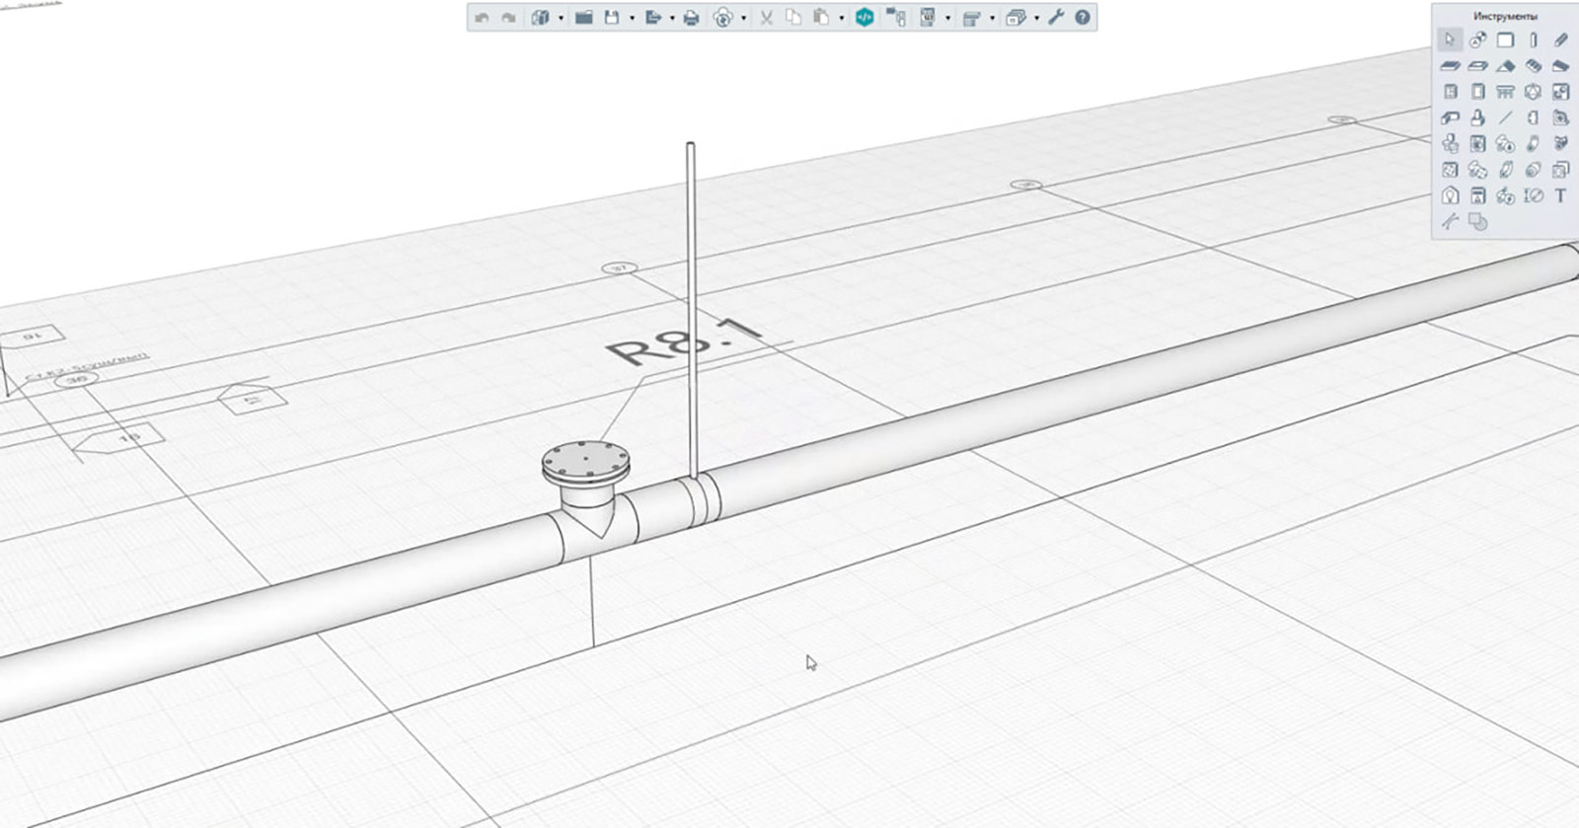1579x828 pixels.
Task: Open settings with the wrench icon
Action: pos(1056,18)
